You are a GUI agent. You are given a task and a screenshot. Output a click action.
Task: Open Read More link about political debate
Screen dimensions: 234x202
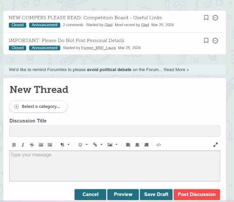[176, 70]
